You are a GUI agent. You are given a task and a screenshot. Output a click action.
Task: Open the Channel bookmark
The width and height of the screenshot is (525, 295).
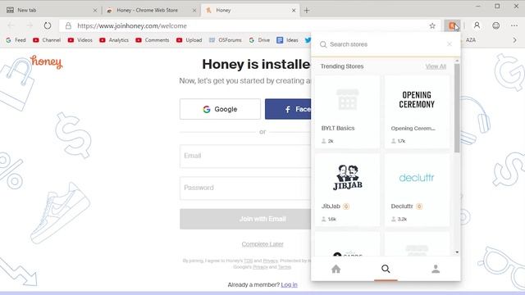pos(47,40)
